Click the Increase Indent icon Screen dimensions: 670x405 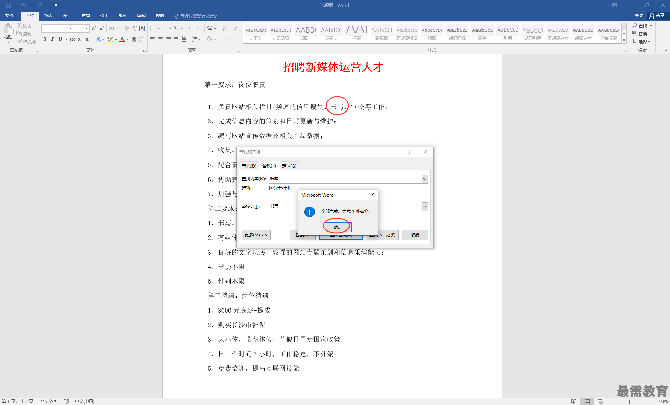pyautogui.click(x=199, y=28)
